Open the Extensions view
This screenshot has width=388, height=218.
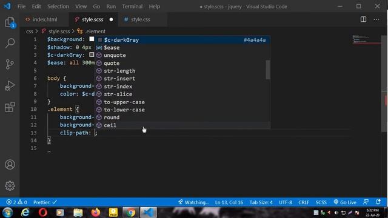pos(10,107)
